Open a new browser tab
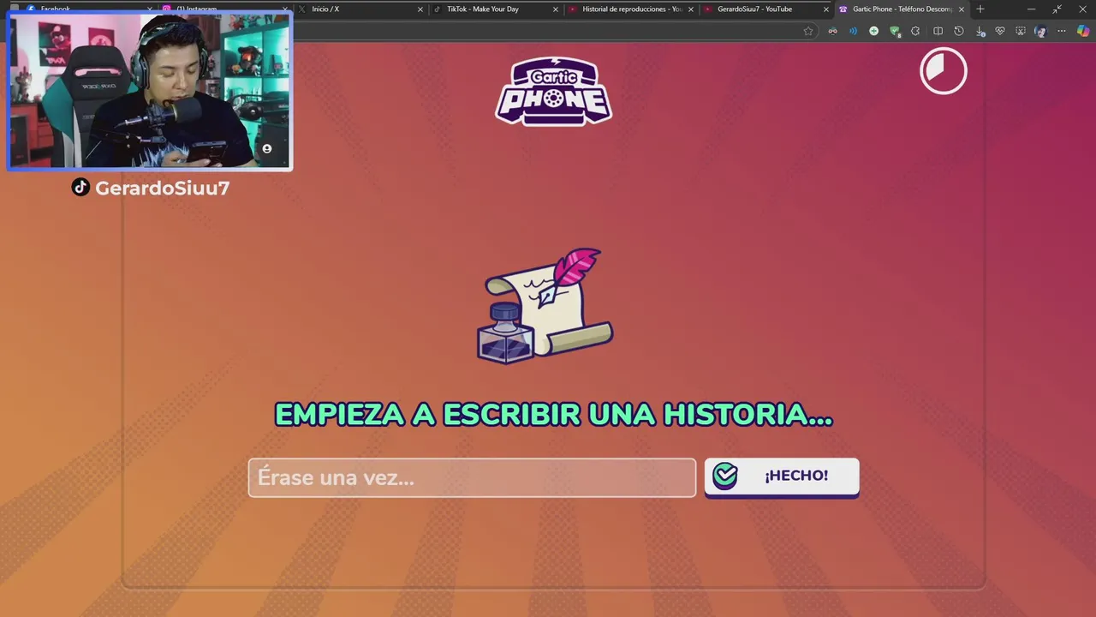Screen dimensions: 1096x617 click(x=980, y=9)
